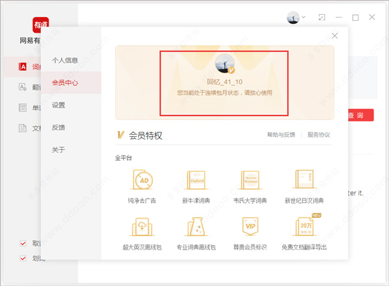Screen dimensions: 389x286
Task: Maximize the main window
Action: [x=355, y=18]
